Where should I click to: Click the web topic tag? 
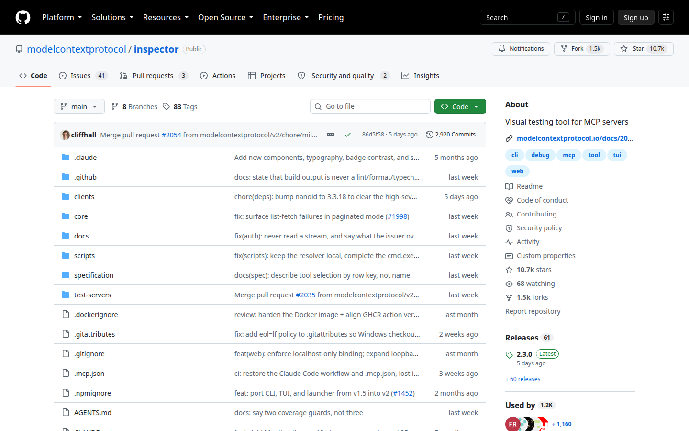point(517,171)
